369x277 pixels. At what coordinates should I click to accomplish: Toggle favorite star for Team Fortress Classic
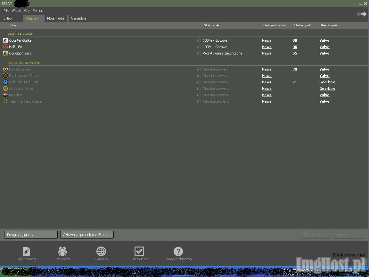point(199,101)
